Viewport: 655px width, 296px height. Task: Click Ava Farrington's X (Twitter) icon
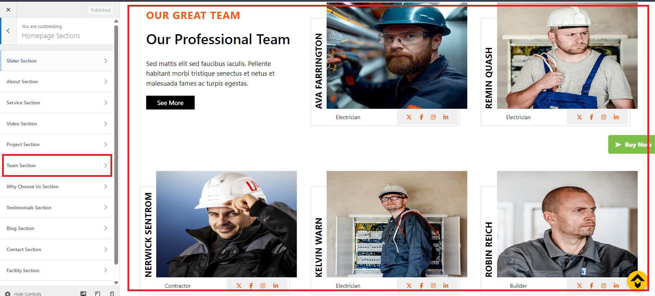(x=409, y=117)
